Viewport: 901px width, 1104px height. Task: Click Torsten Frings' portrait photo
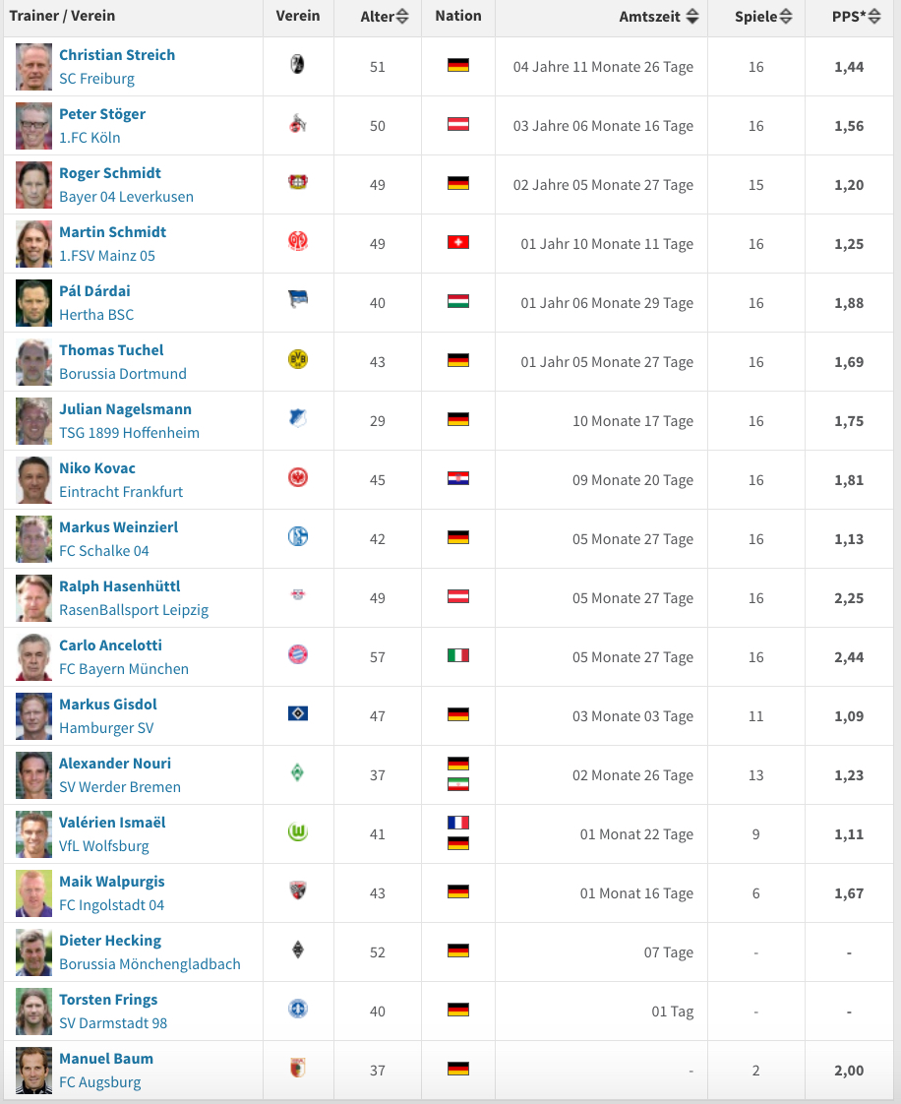[33, 1012]
